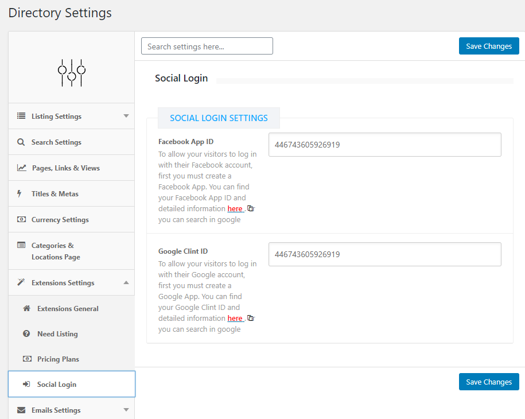Expand the Emails Settings dropdown arrow

click(126, 410)
